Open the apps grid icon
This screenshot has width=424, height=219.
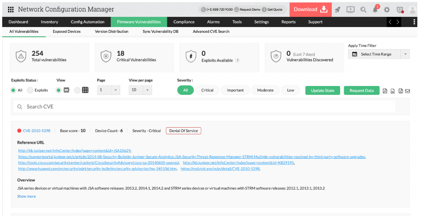[x=11, y=9]
